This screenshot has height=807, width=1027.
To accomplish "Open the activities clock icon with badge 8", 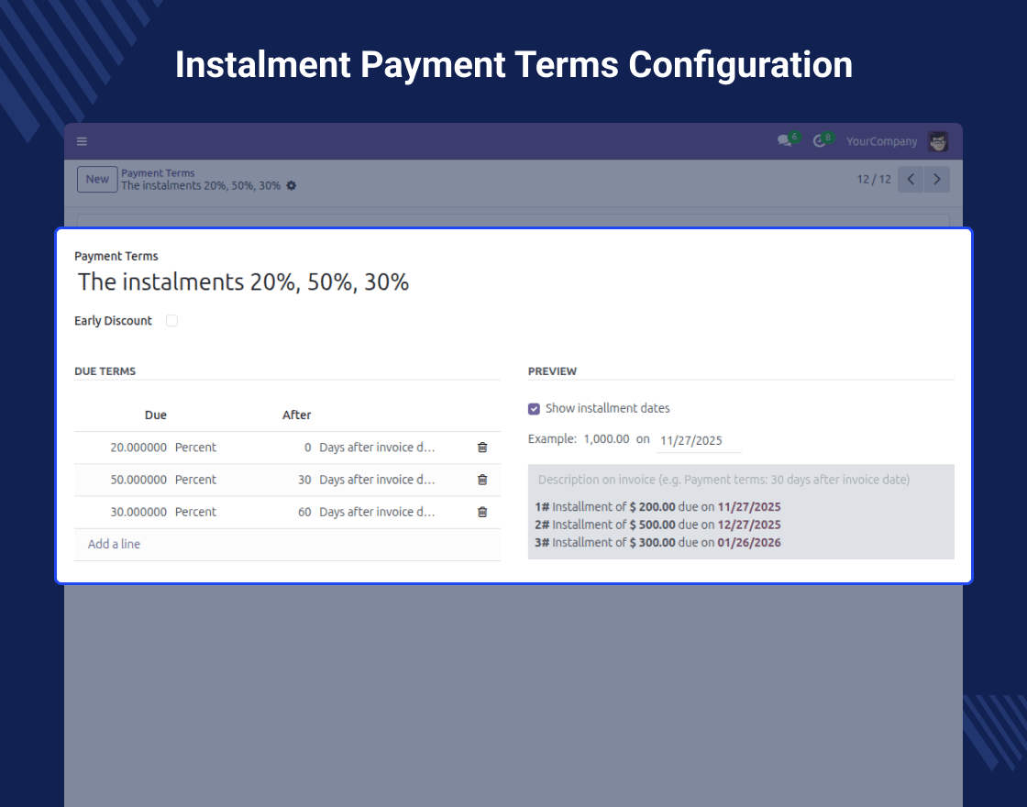I will click(819, 141).
